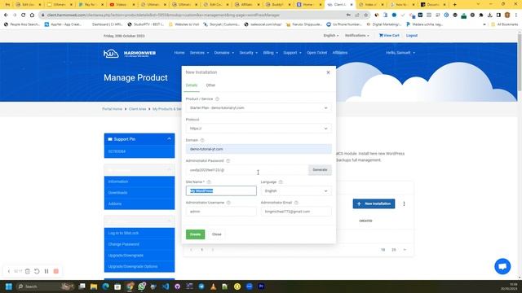Click Portal Home in breadcrumb
The width and height of the screenshot is (522, 293).
[x=113, y=109]
